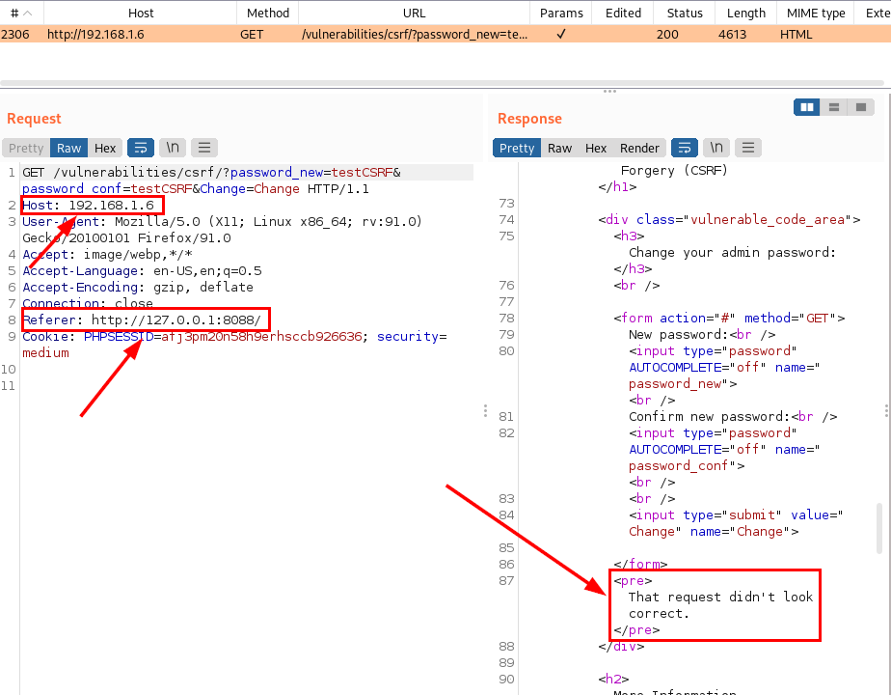This screenshot has height=695, width=891.
Task: Click the MIME type column header
Action: pyautogui.click(x=816, y=13)
